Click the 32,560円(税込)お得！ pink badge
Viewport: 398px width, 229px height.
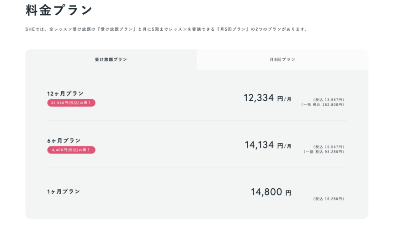[x=71, y=103]
